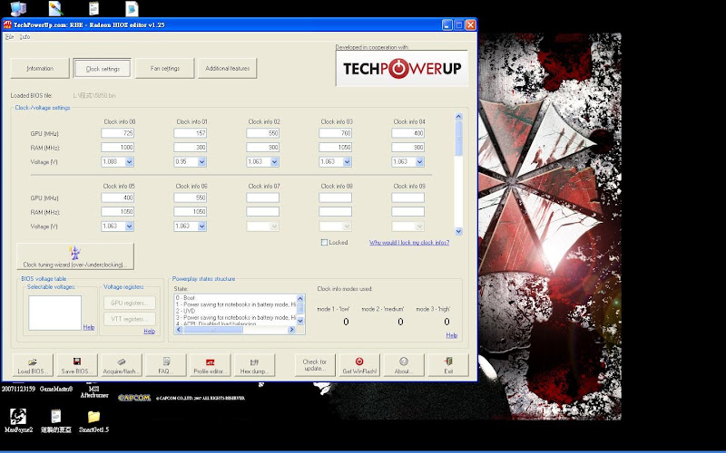Open the Acquire/flash tool
The width and height of the screenshot is (726, 453).
pos(121,365)
